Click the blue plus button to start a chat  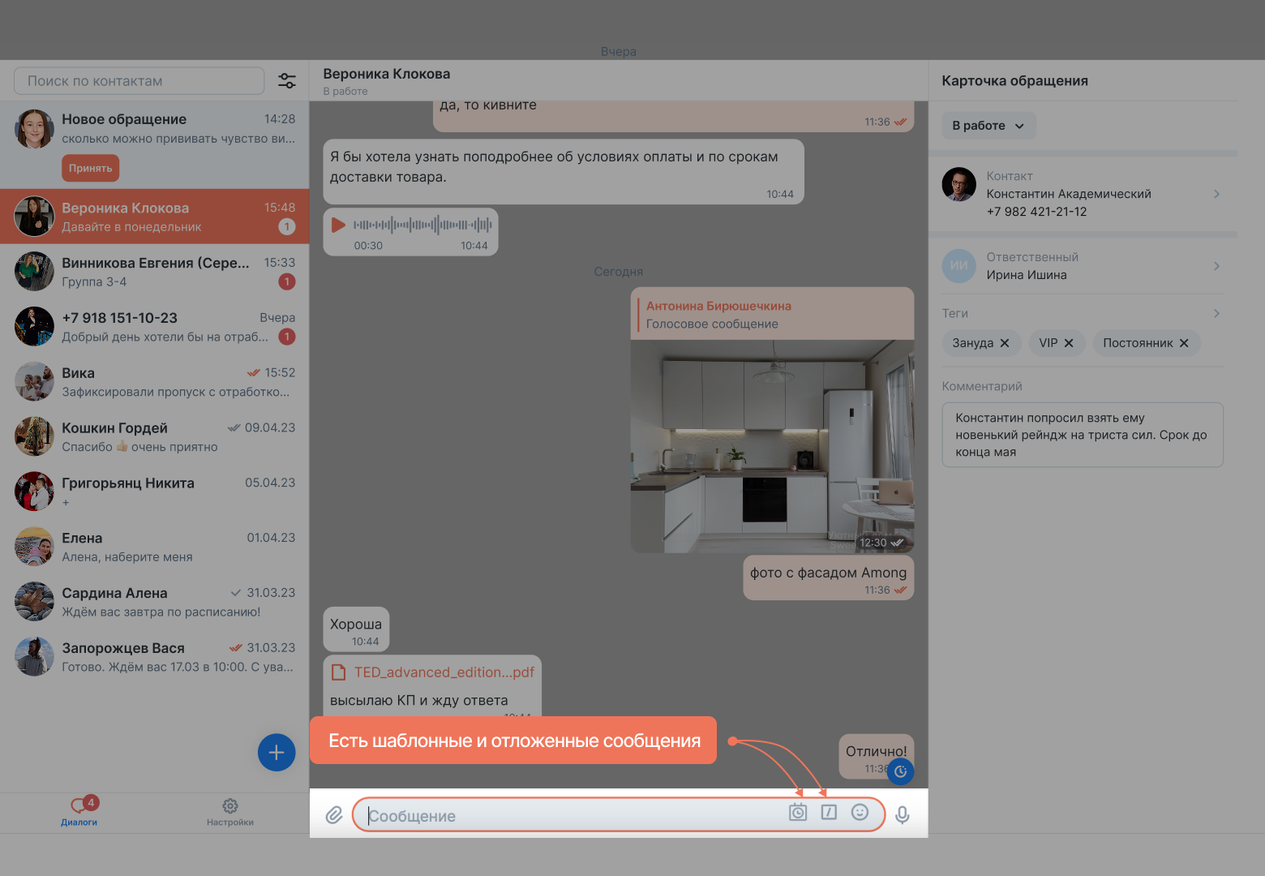tap(276, 752)
